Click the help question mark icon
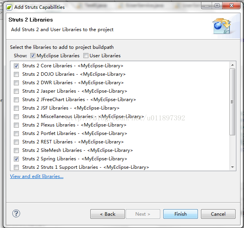 pos(16,213)
